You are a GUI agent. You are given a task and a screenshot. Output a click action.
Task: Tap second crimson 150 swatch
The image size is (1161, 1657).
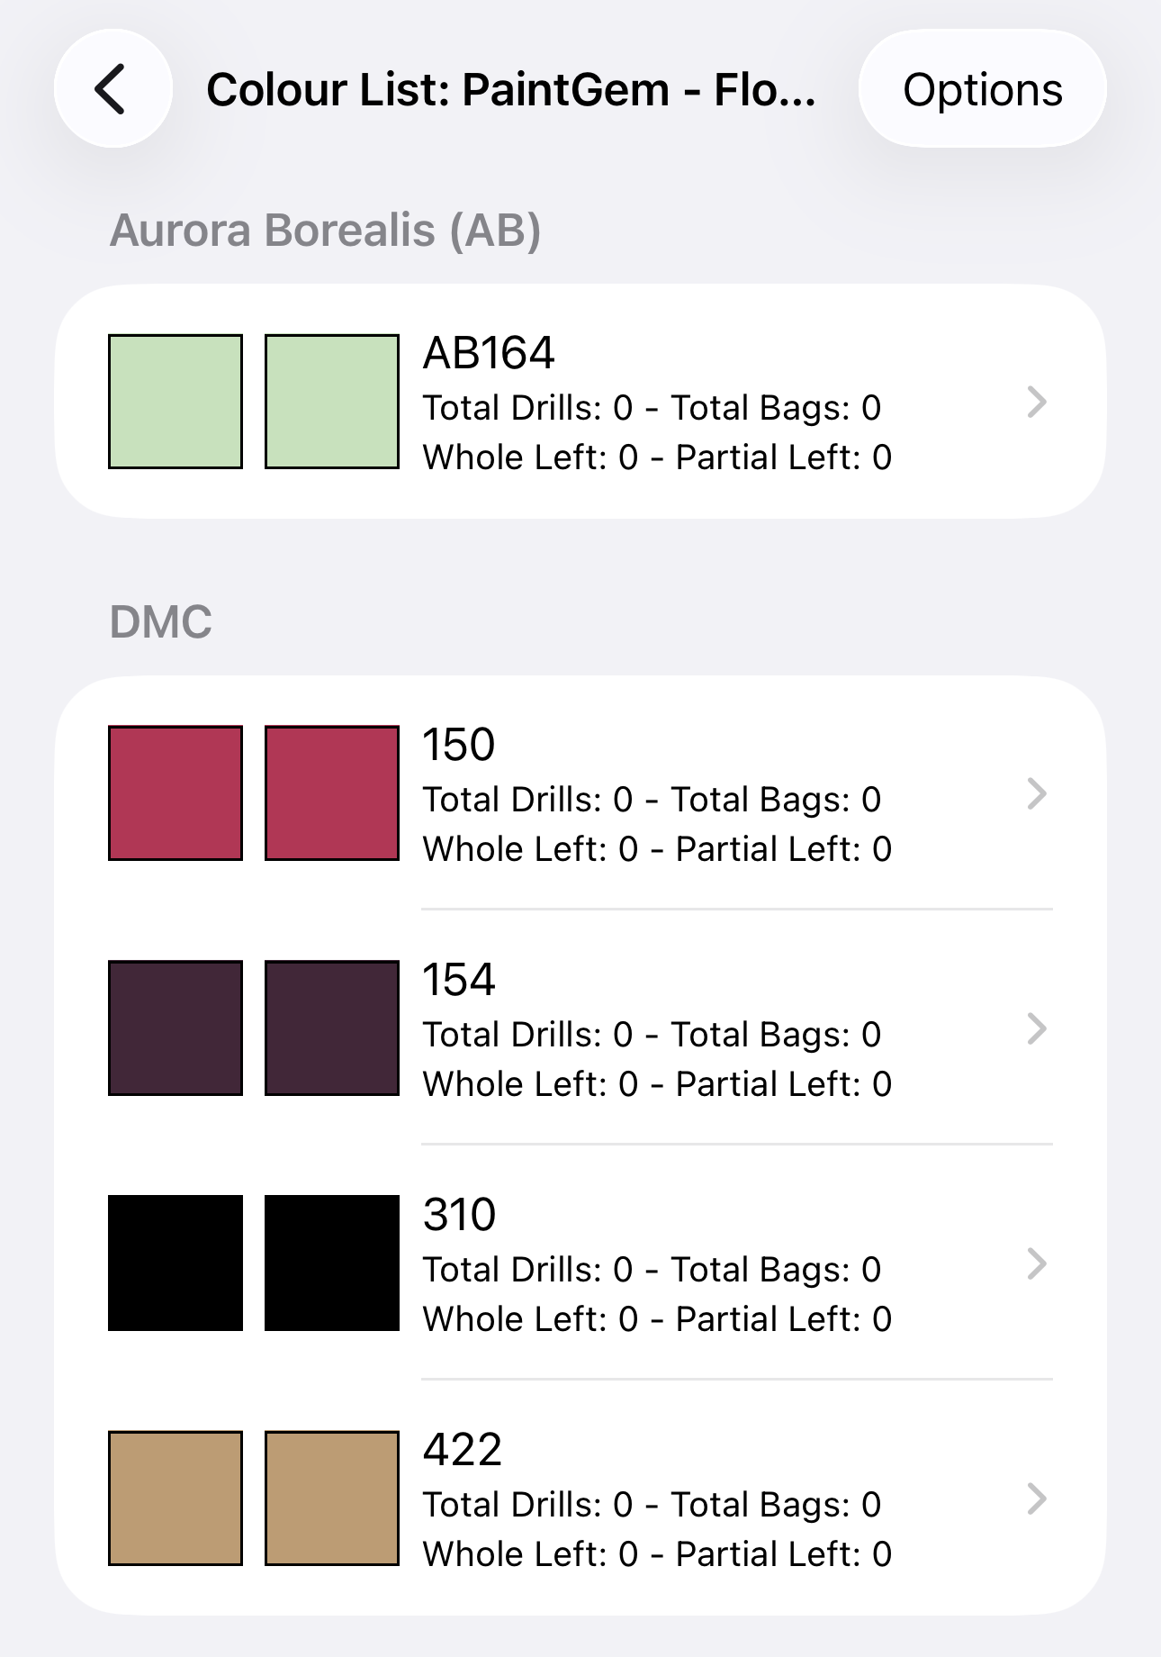point(332,793)
